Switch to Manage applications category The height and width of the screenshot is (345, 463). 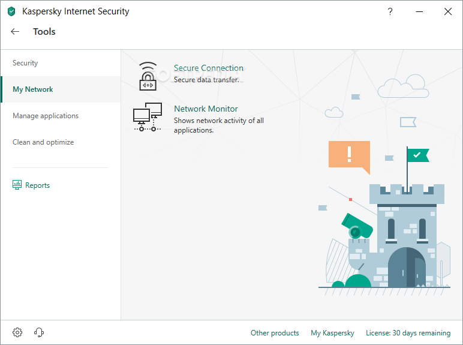pyautogui.click(x=61, y=115)
